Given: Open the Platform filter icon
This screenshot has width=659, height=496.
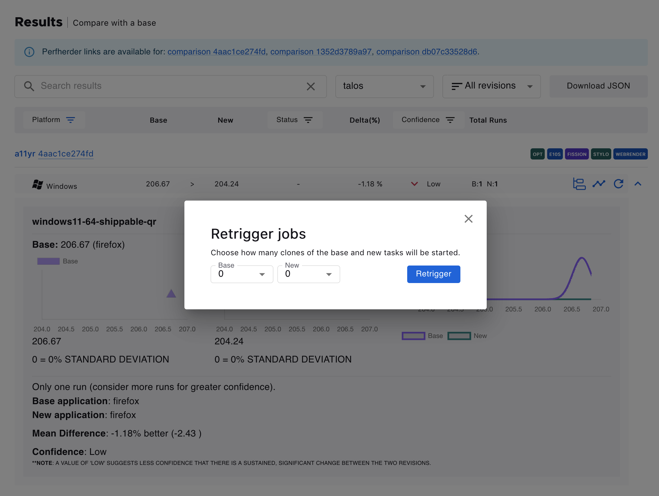Looking at the screenshot, I should [71, 120].
